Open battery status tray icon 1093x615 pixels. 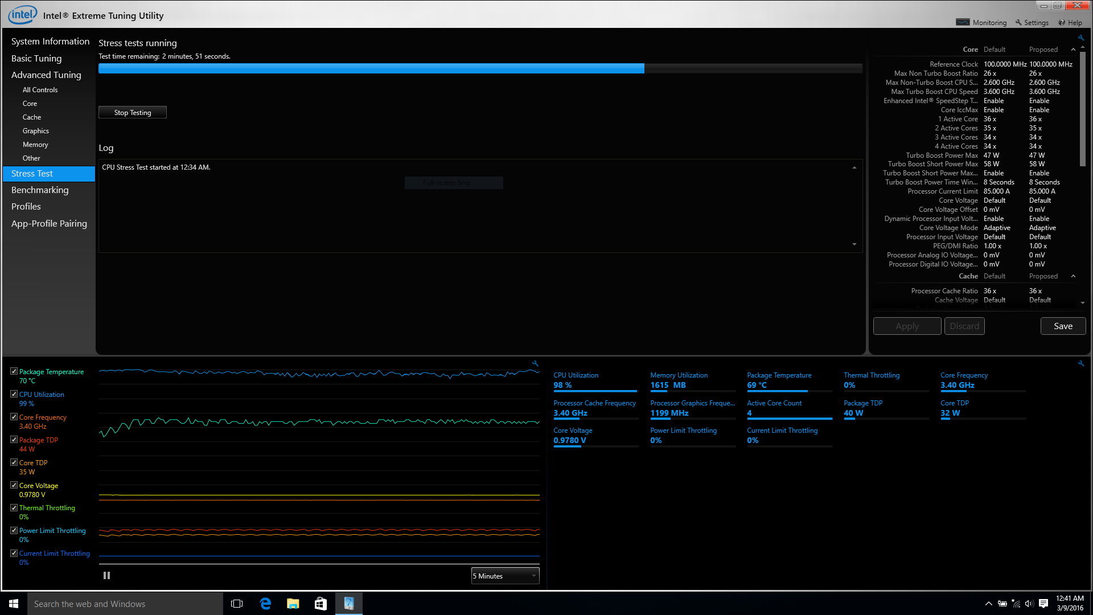(1002, 604)
